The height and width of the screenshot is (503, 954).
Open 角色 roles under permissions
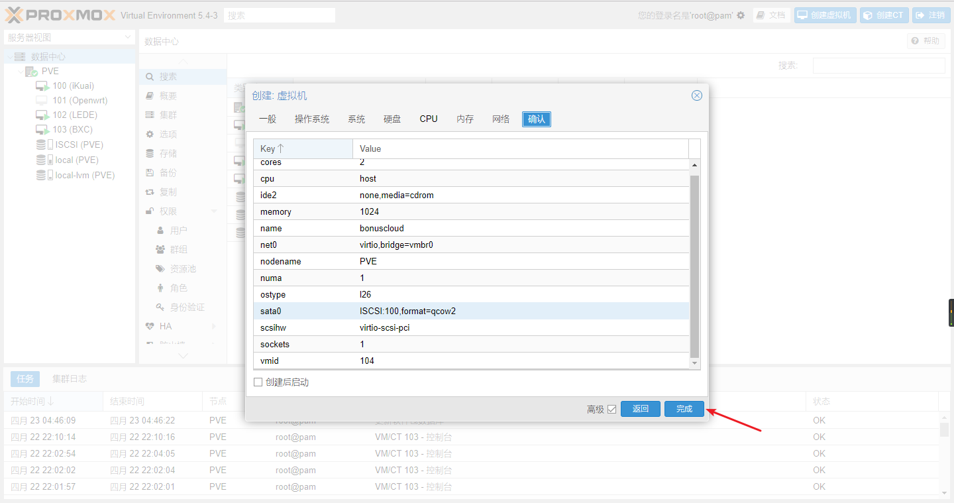pyautogui.click(x=182, y=288)
